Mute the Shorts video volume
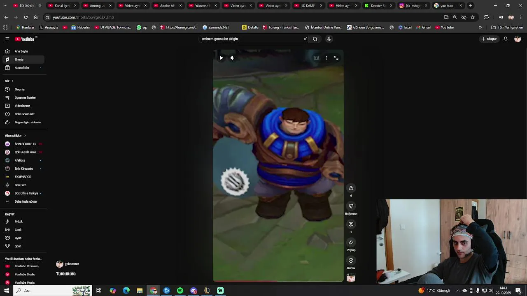527x296 pixels. [233, 58]
